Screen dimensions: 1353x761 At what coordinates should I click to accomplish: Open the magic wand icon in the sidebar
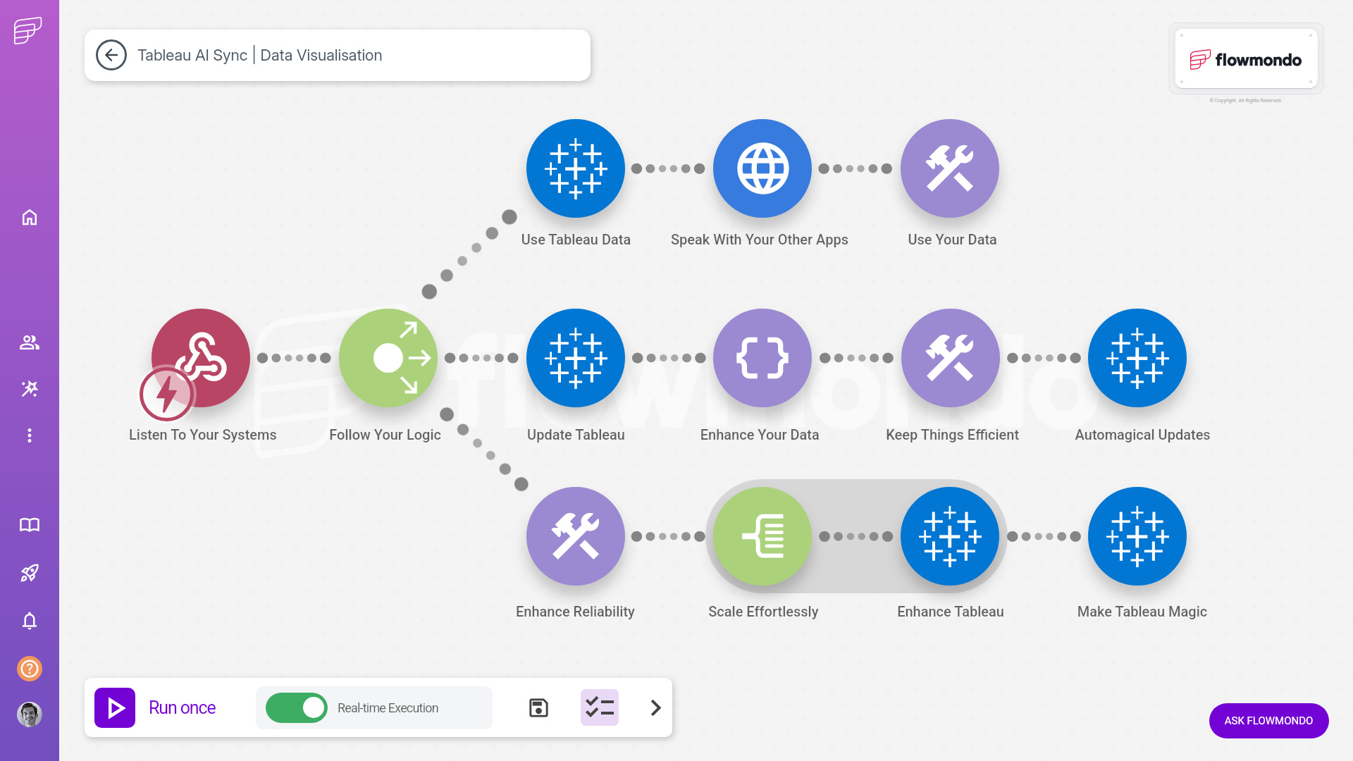pos(30,389)
